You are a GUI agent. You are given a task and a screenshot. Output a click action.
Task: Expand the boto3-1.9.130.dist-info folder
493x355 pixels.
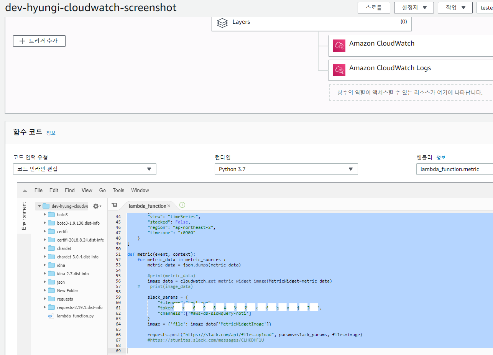44,223
